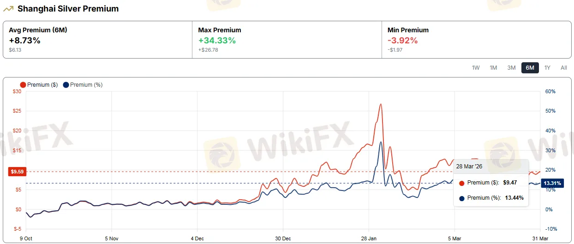Click the blue dot in the hover tooltip
Viewport: 574px width, 244px height.
[x=462, y=198]
